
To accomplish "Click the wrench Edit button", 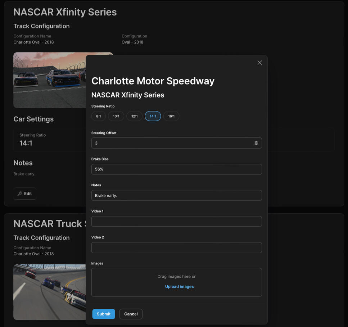I will click(25, 194).
